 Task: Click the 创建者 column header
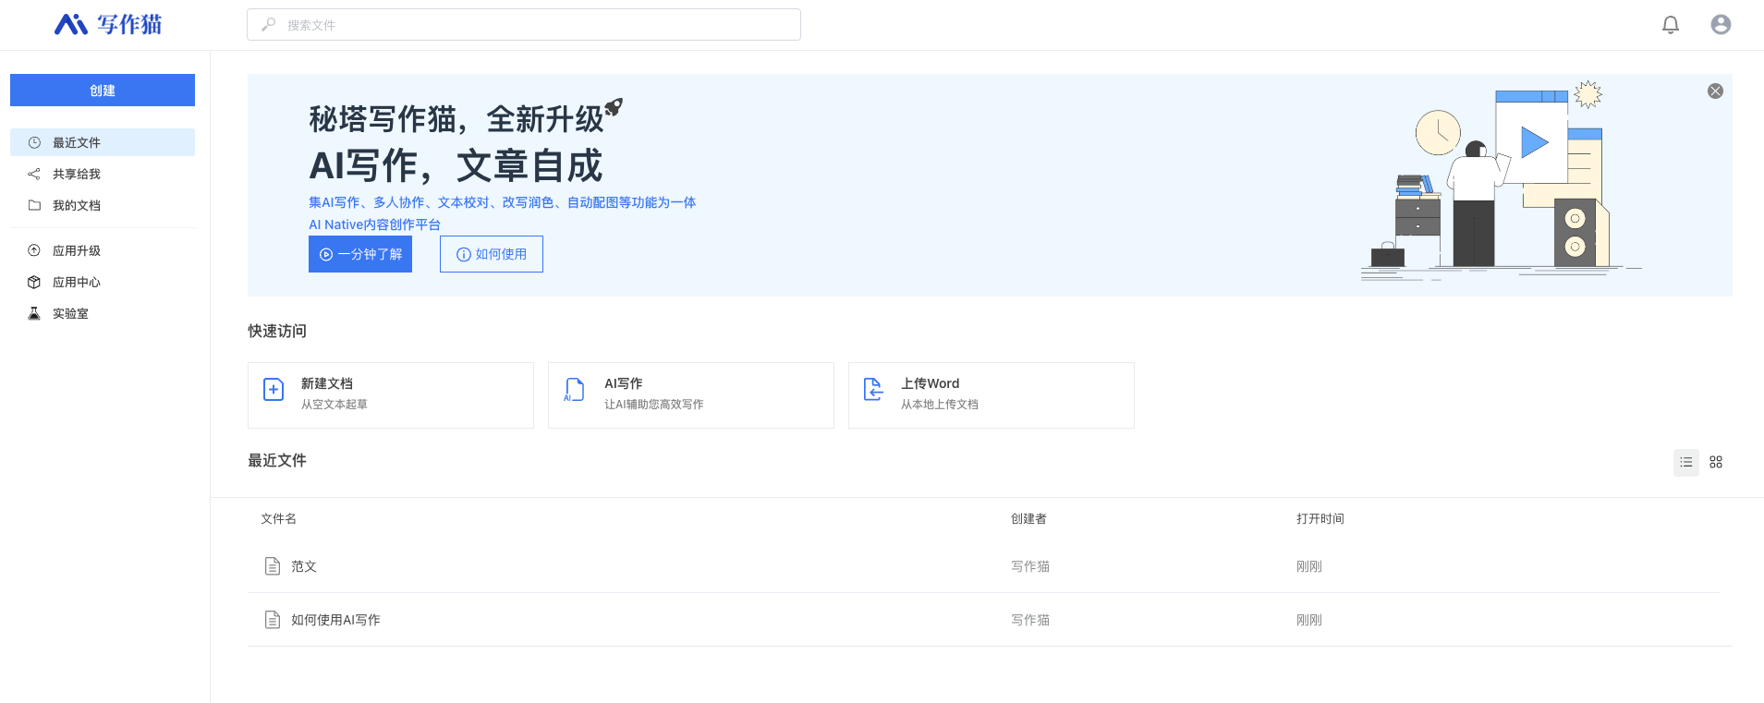coord(1028,519)
